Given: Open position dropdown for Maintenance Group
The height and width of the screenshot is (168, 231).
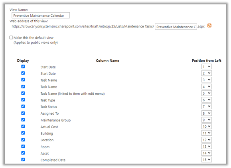Looking at the screenshot, I should tap(207, 120).
